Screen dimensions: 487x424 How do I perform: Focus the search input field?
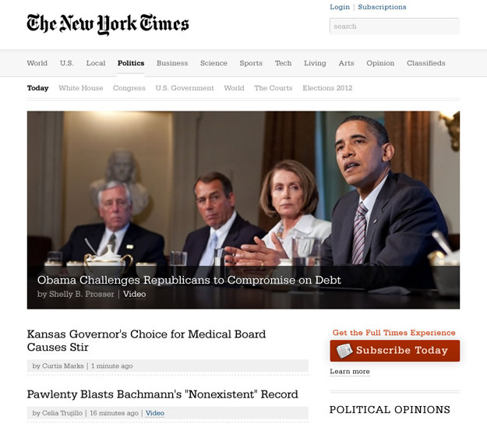click(x=394, y=26)
